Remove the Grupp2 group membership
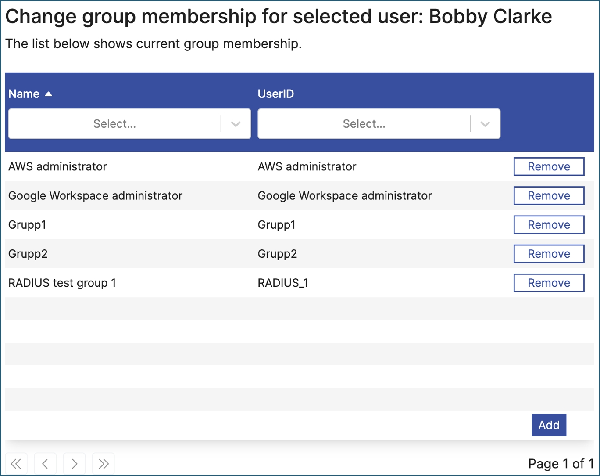 point(549,254)
